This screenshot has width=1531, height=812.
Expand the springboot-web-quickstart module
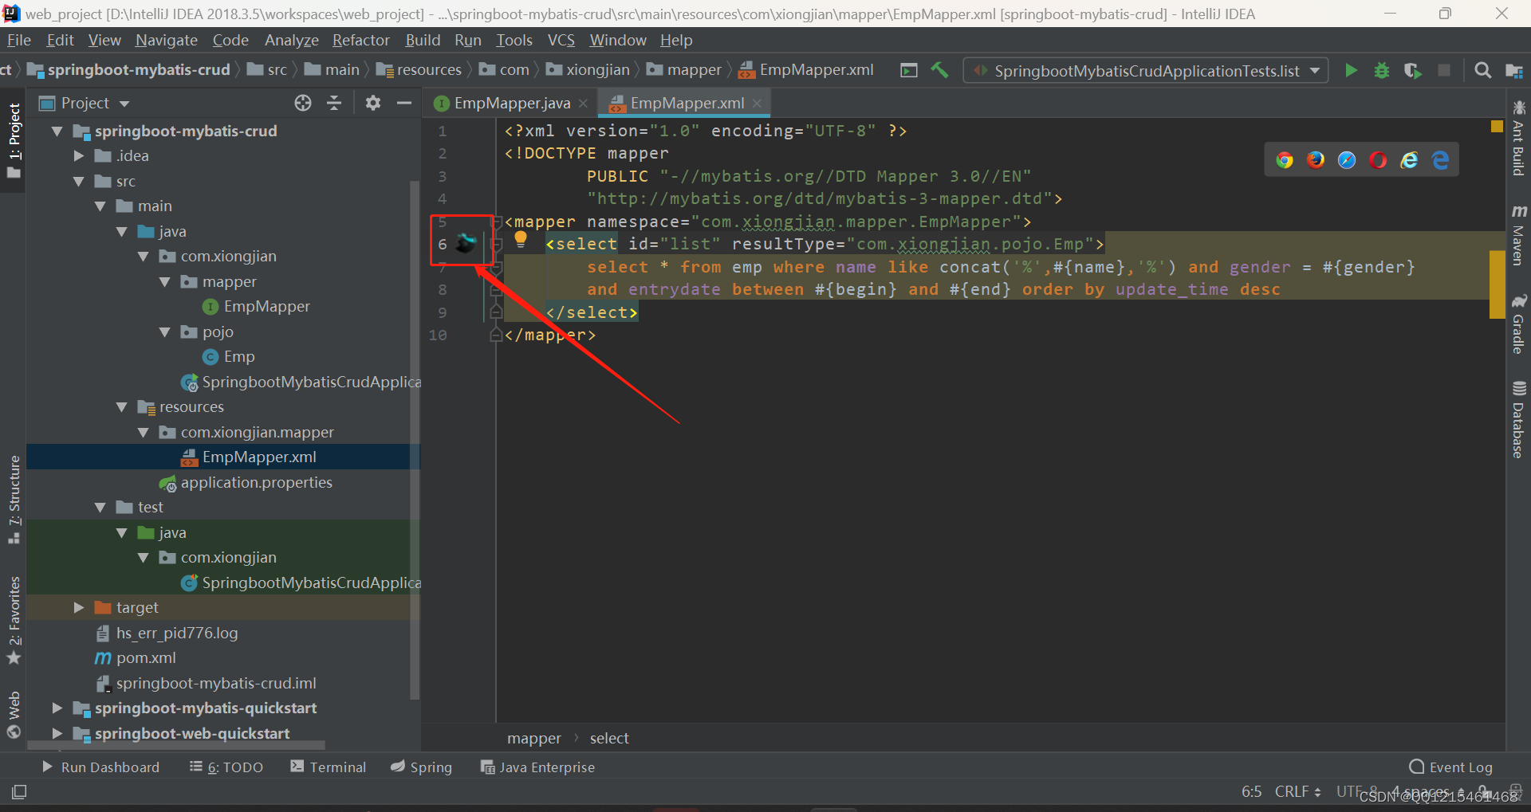[x=57, y=733]
